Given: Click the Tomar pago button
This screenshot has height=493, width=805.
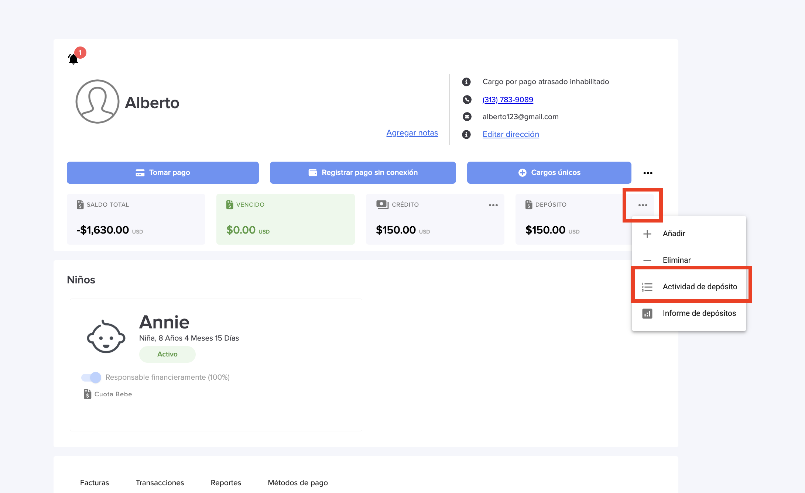Looking at the screenshot, I should pyautogui.click(x=162, y=173).
